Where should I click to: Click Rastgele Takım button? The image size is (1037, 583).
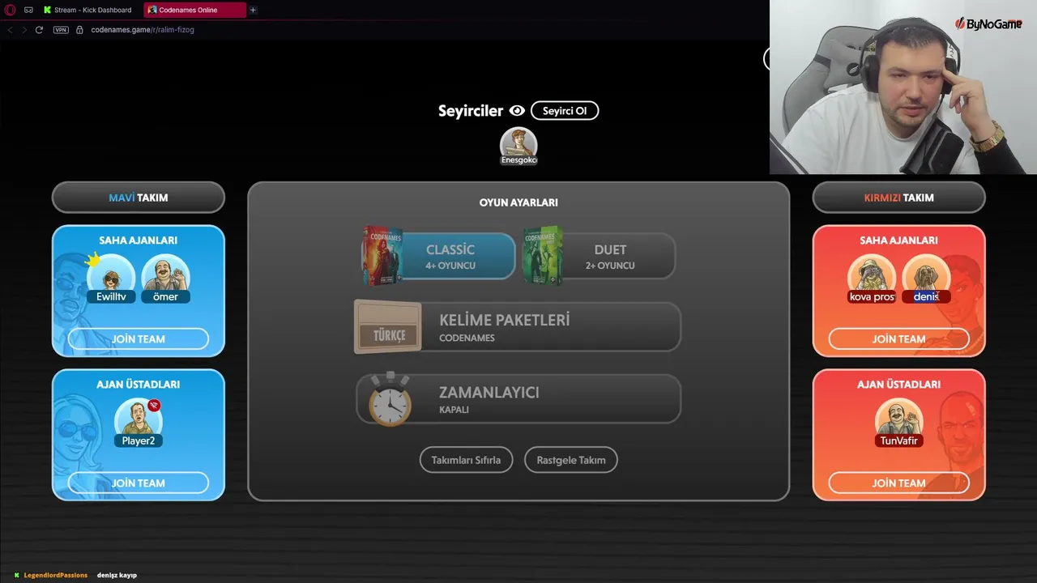point(571,460)
